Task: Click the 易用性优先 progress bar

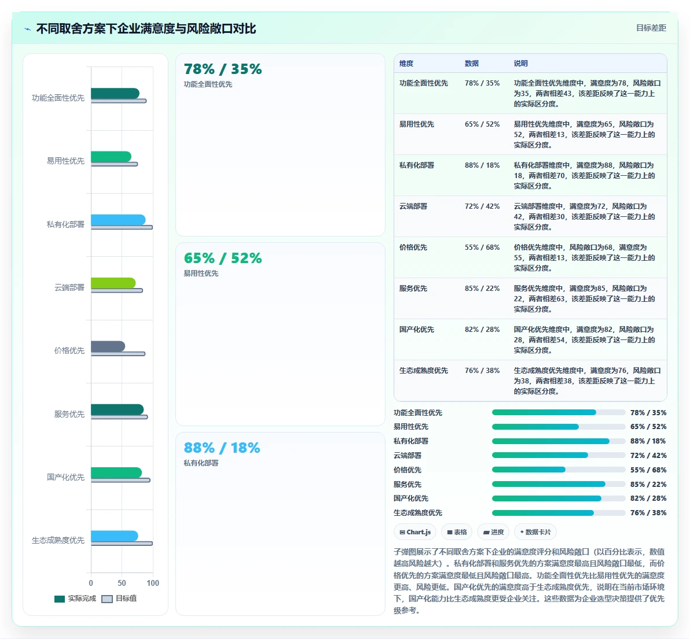Action: (559, 427)
